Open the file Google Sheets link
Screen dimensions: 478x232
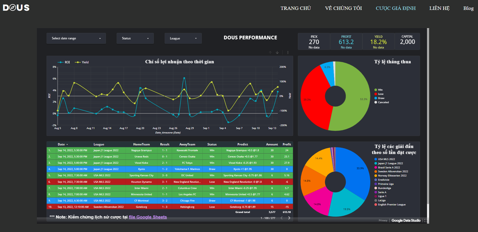[148, 217]
